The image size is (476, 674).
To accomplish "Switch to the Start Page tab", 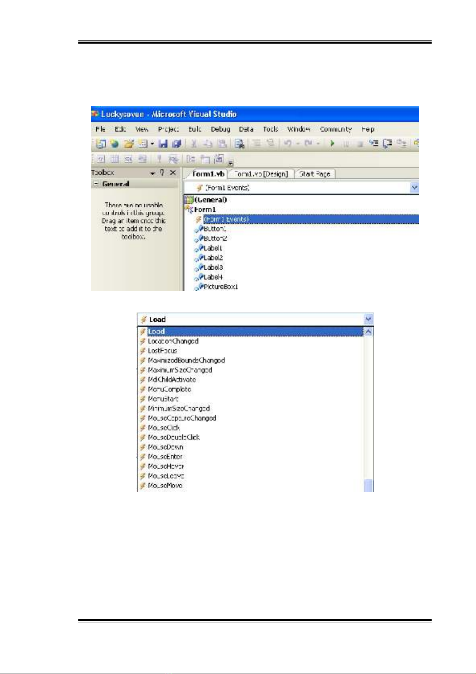I will pyautogui.click(x=315, y=174).
